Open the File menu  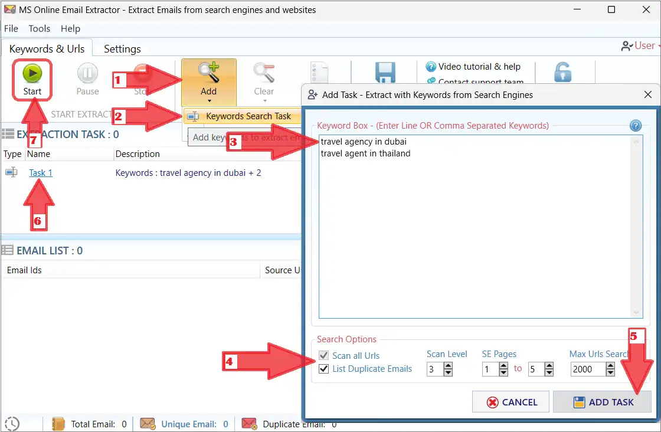tap(11, 29)
